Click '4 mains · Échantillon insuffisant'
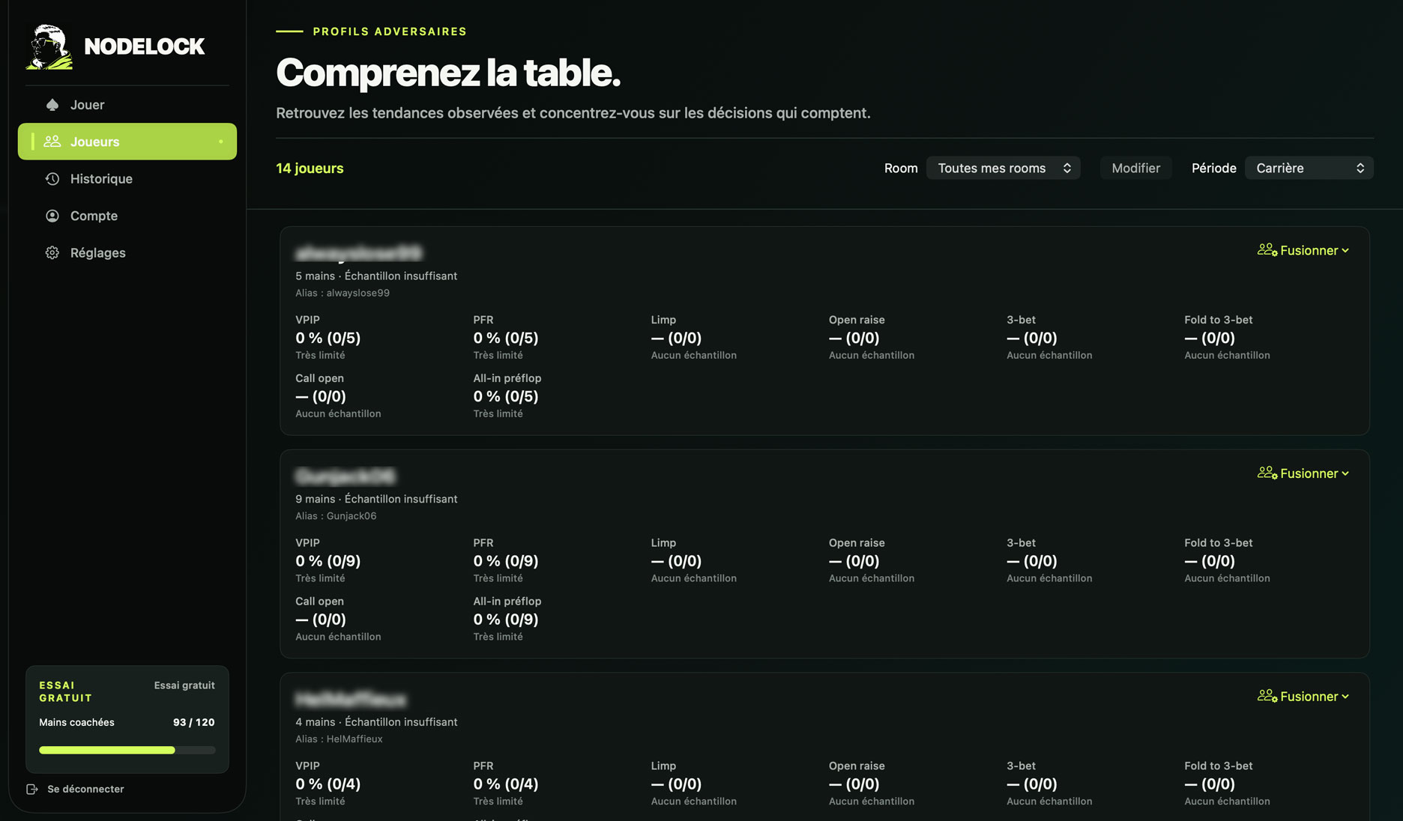Viewport: 1403px width, 821px height. pyautogui.click(x=376, y=722)
